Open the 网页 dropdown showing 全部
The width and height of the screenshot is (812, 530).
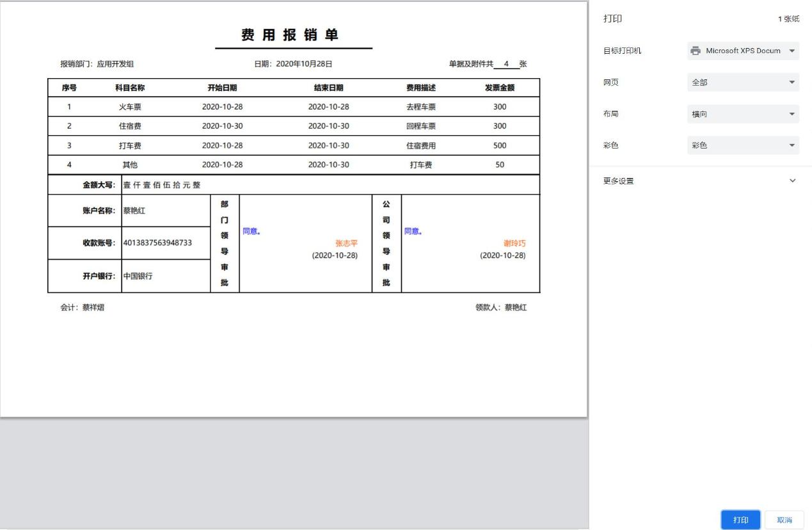click(x=743, y=83)
